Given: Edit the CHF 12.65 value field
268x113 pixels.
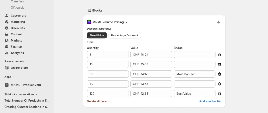Looking at the screenshot, I should [151, 94].
